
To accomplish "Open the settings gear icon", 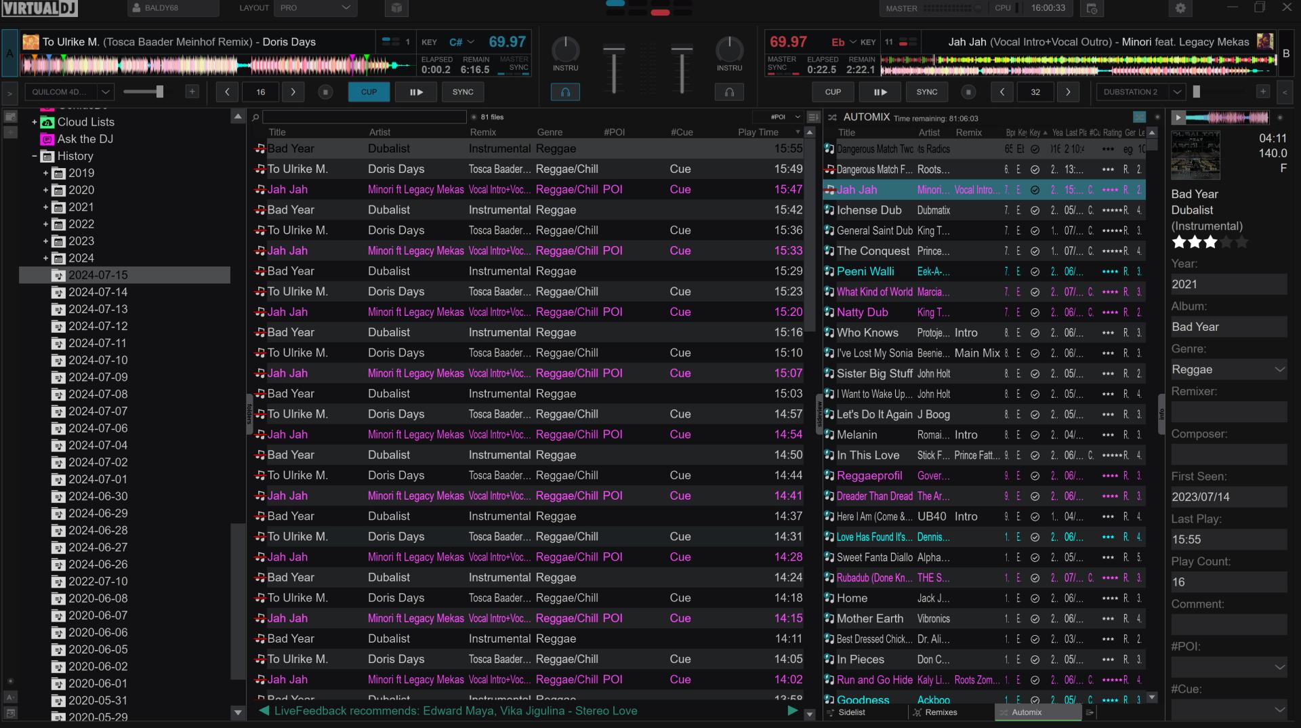I will coord(1180,8).
